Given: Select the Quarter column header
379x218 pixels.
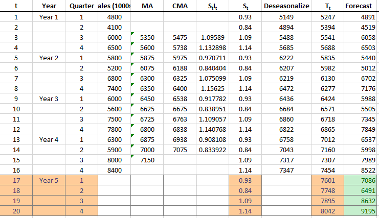Looking at the screenshot, I should pyautogui.click(x=81, y=6).
